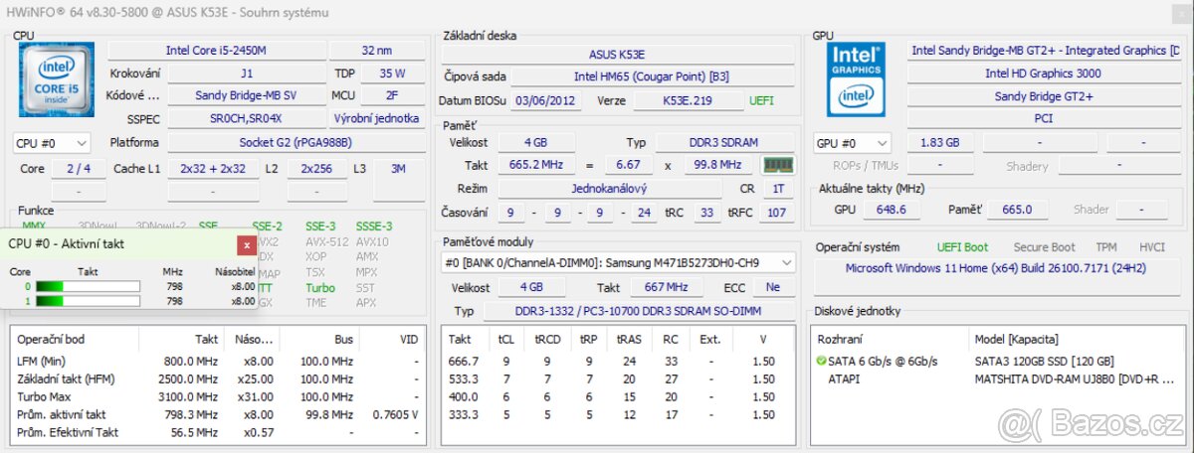This screenshot has width=1194, height=453.
Task: Click the ECC value Ne
Action: pos(773,287)
